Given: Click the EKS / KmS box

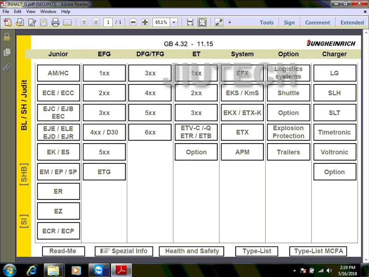Looking at the screenshot, I should pyautogui.click(x=242, y=93).
